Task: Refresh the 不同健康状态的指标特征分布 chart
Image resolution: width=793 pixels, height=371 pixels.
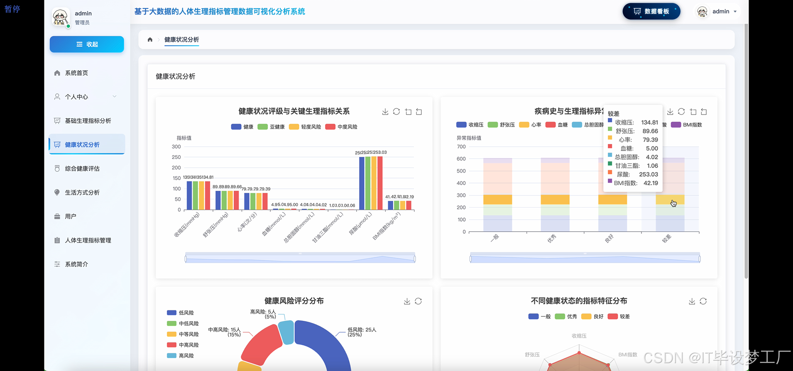Action: [703, 301]
